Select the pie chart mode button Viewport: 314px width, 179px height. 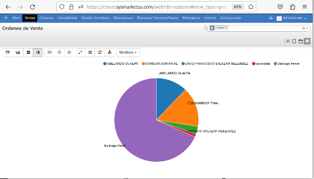[38, 52]
